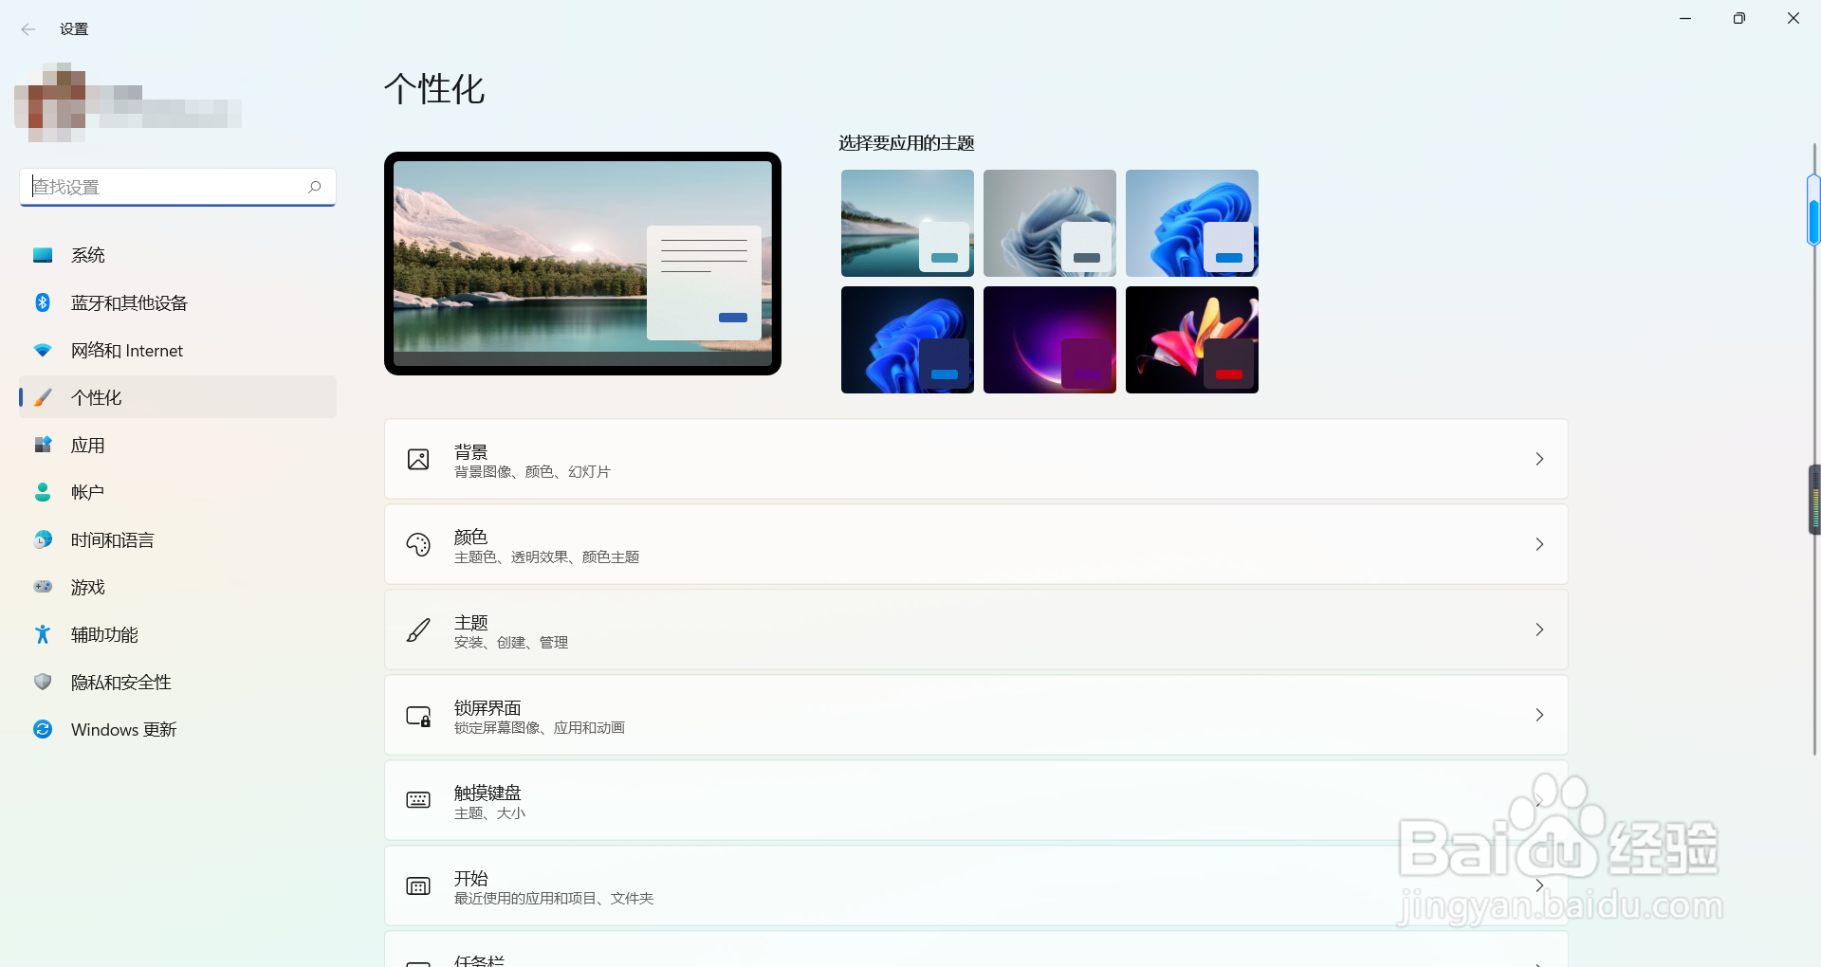Expand the 主题 row chevron

(x=1539, y=629)
